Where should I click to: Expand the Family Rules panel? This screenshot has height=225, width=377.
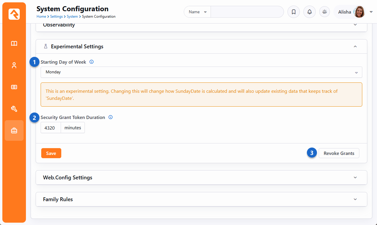pyautogui.click(x=355, y=199)
